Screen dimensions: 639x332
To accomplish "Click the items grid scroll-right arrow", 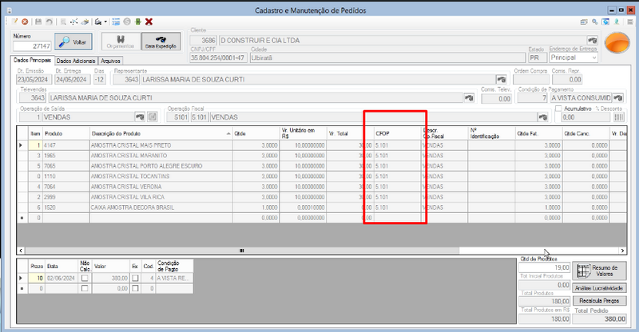I will pos(622,251).
